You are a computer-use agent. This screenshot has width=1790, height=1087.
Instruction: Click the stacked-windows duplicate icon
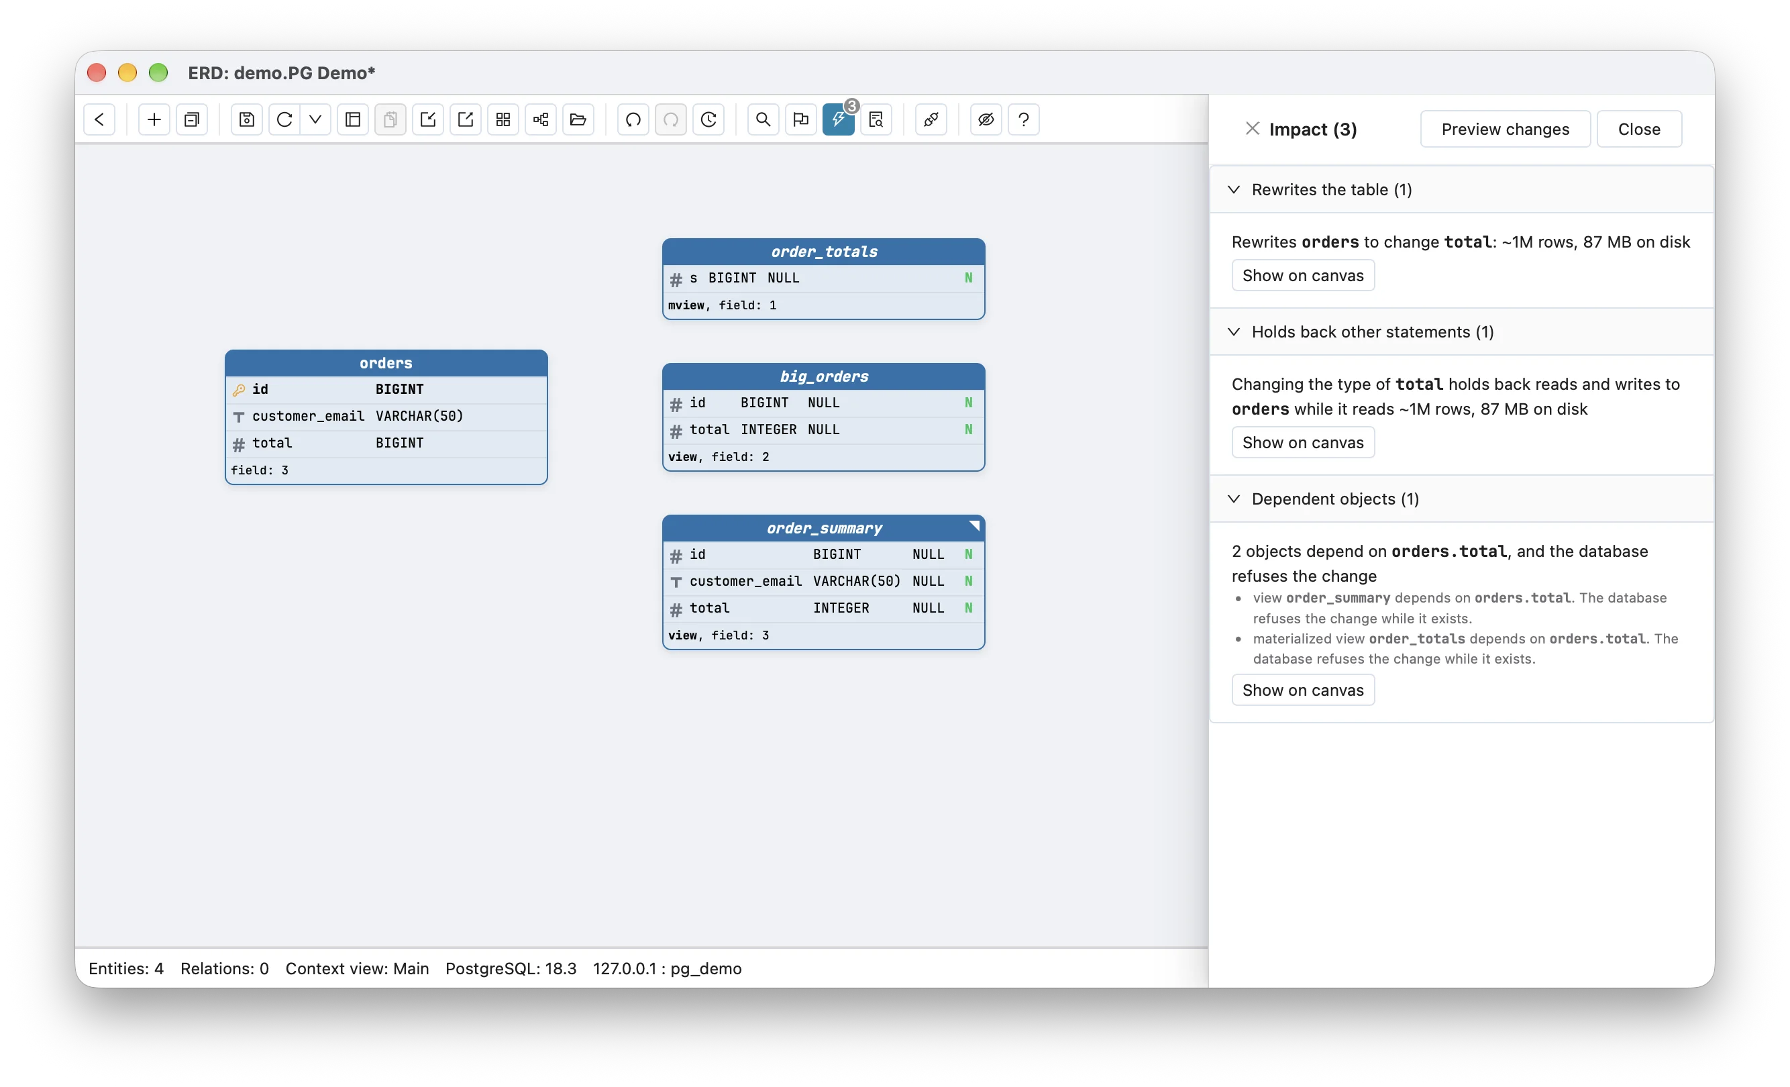(x=192, y=119)
